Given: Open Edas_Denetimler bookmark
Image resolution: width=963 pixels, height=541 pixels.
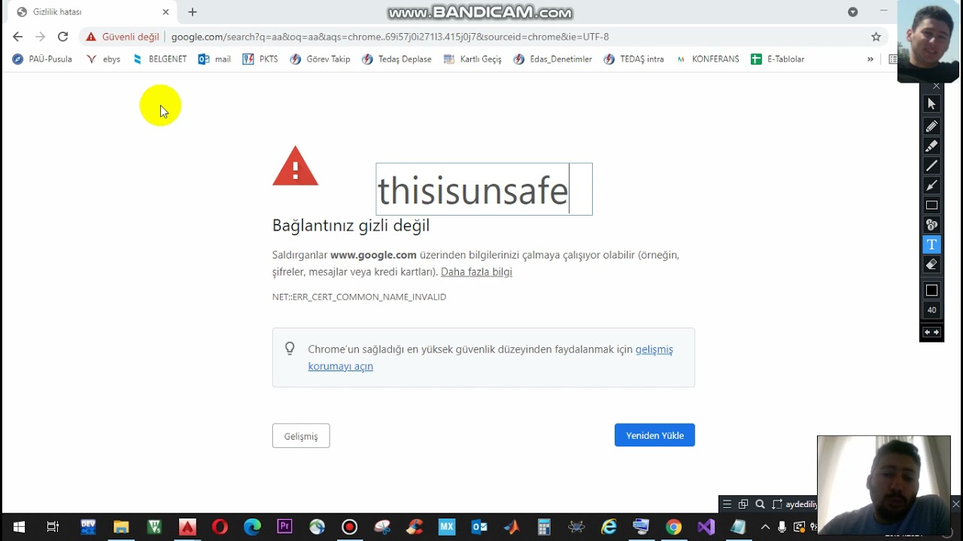Looking at the screenshot, I should click(x=553, y=59).
